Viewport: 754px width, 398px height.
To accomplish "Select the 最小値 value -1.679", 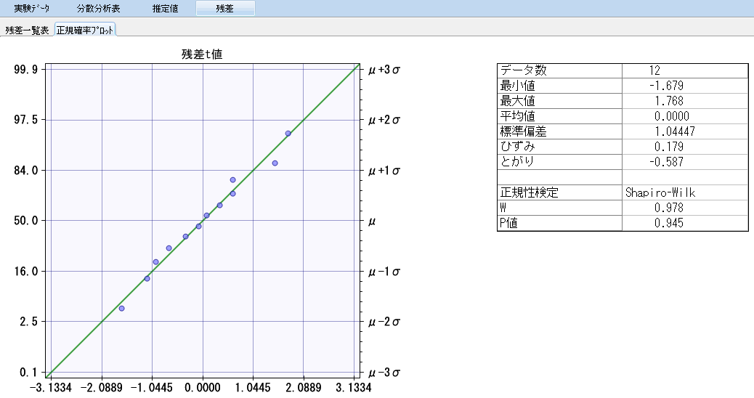I will point(666,86).
